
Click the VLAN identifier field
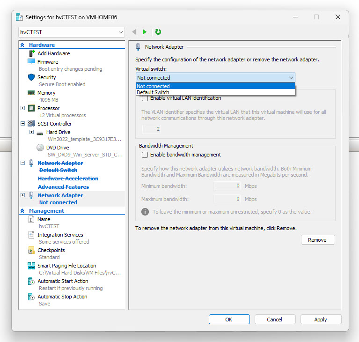point(151,129)
